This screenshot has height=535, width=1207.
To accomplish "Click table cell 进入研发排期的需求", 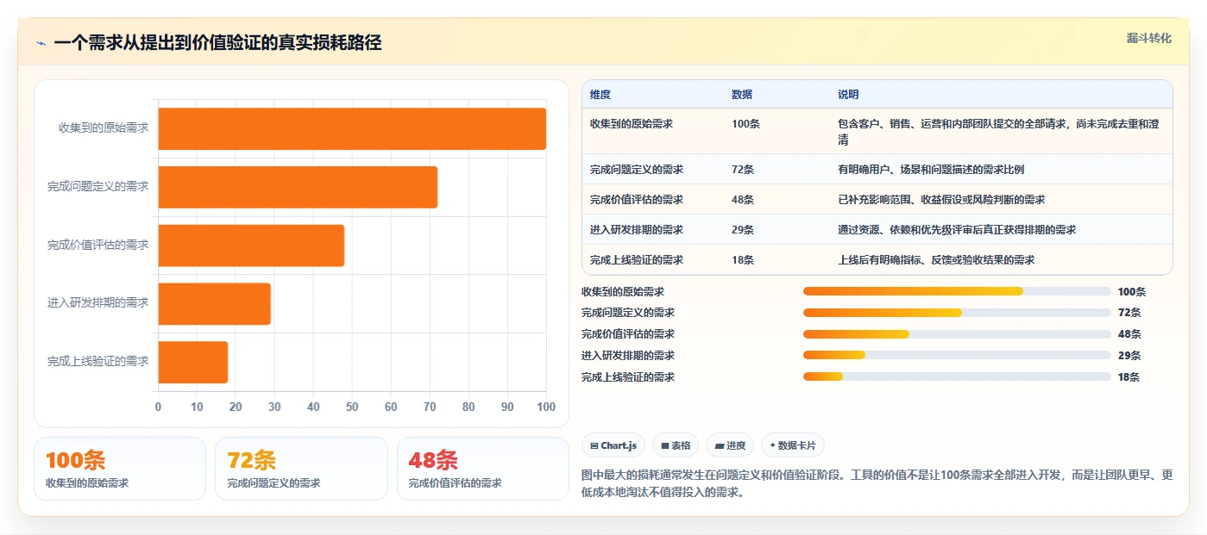I will pyautogui.click(x=637, y=230).
